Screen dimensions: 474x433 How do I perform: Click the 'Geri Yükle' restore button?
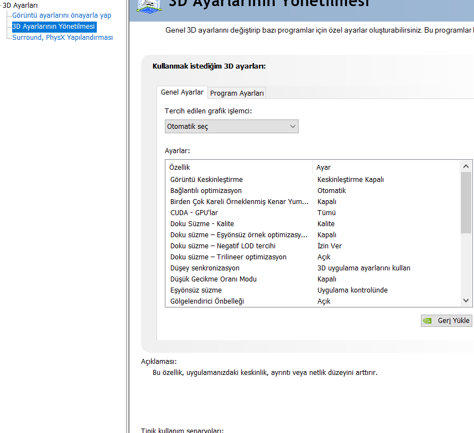446,321
